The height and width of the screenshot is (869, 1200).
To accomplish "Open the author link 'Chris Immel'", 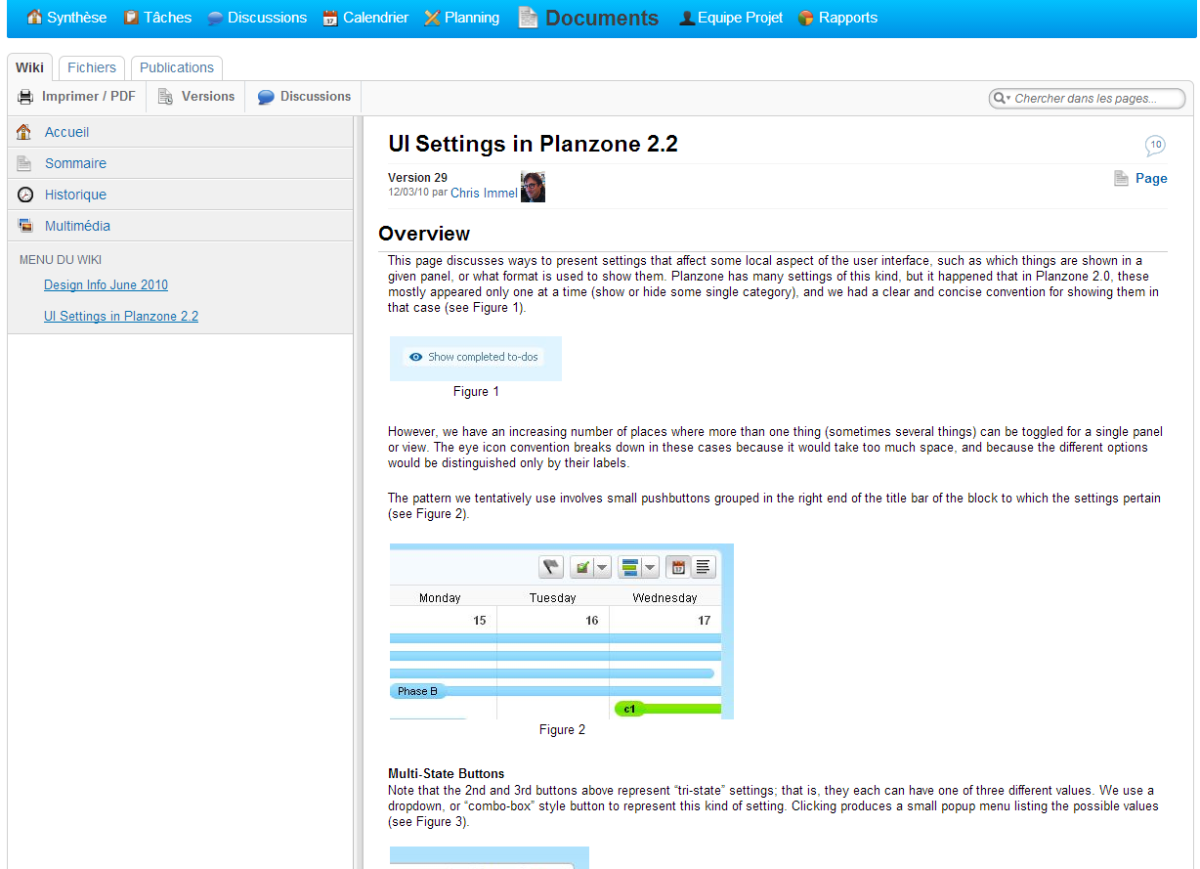I will 484,193.
